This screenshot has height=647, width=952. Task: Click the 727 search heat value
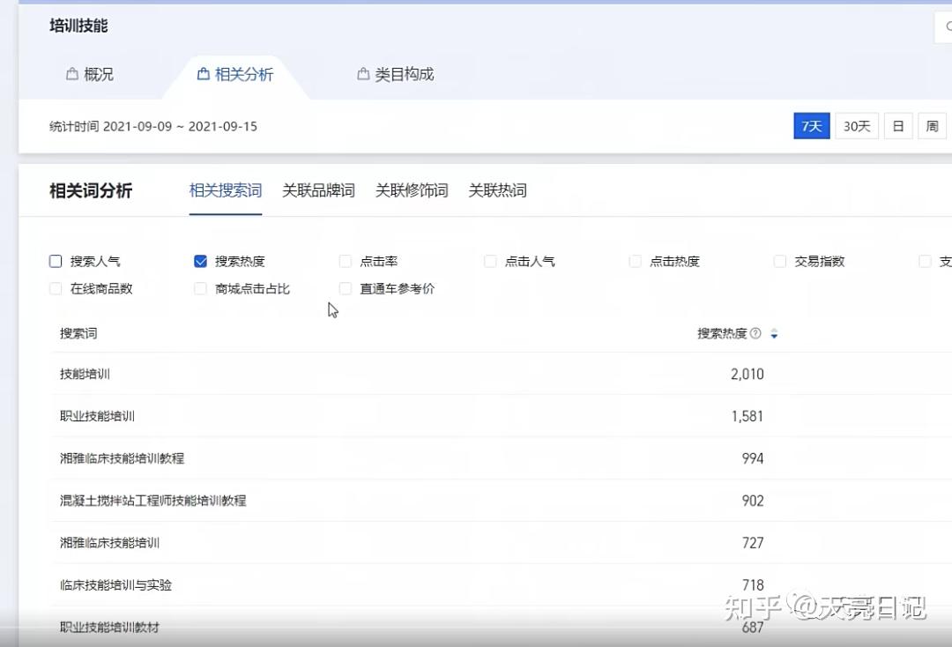pos(752,543)
